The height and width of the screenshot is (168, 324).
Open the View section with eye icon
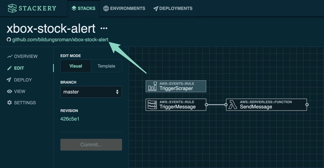click(19, 91)
